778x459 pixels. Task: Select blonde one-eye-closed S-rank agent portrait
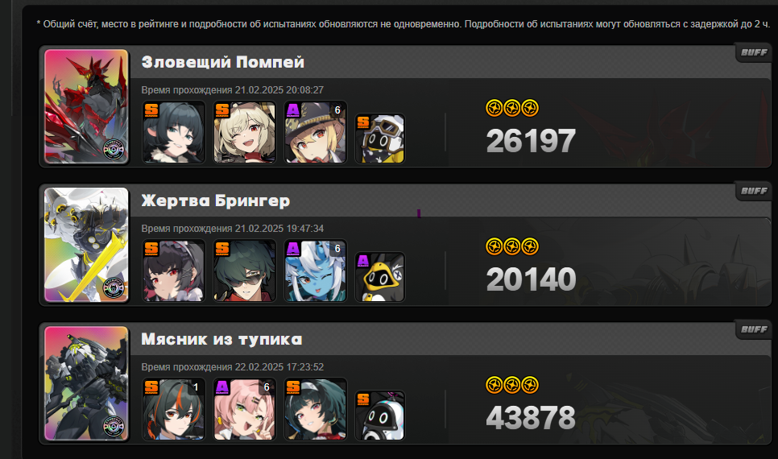pos(245,132)
